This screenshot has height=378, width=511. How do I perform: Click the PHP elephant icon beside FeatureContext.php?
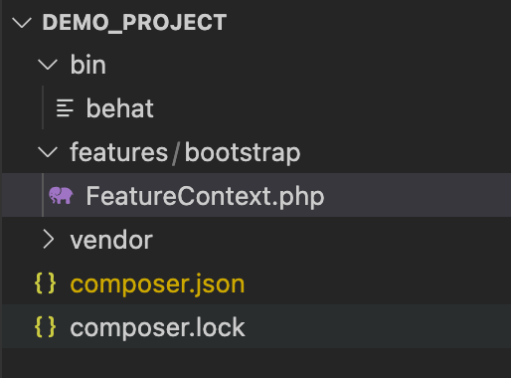click(x=61, y=195)
